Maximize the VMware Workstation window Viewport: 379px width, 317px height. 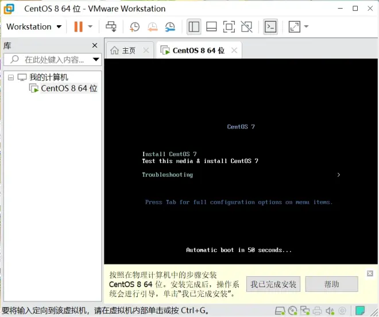coord(355,9)
